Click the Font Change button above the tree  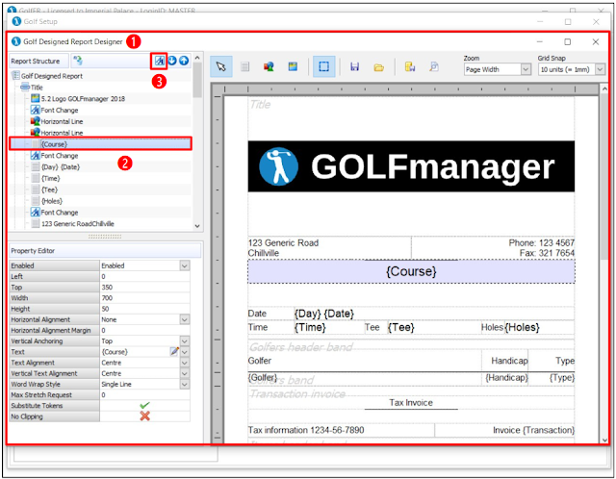pyautogui.click(x=159, y=61)
